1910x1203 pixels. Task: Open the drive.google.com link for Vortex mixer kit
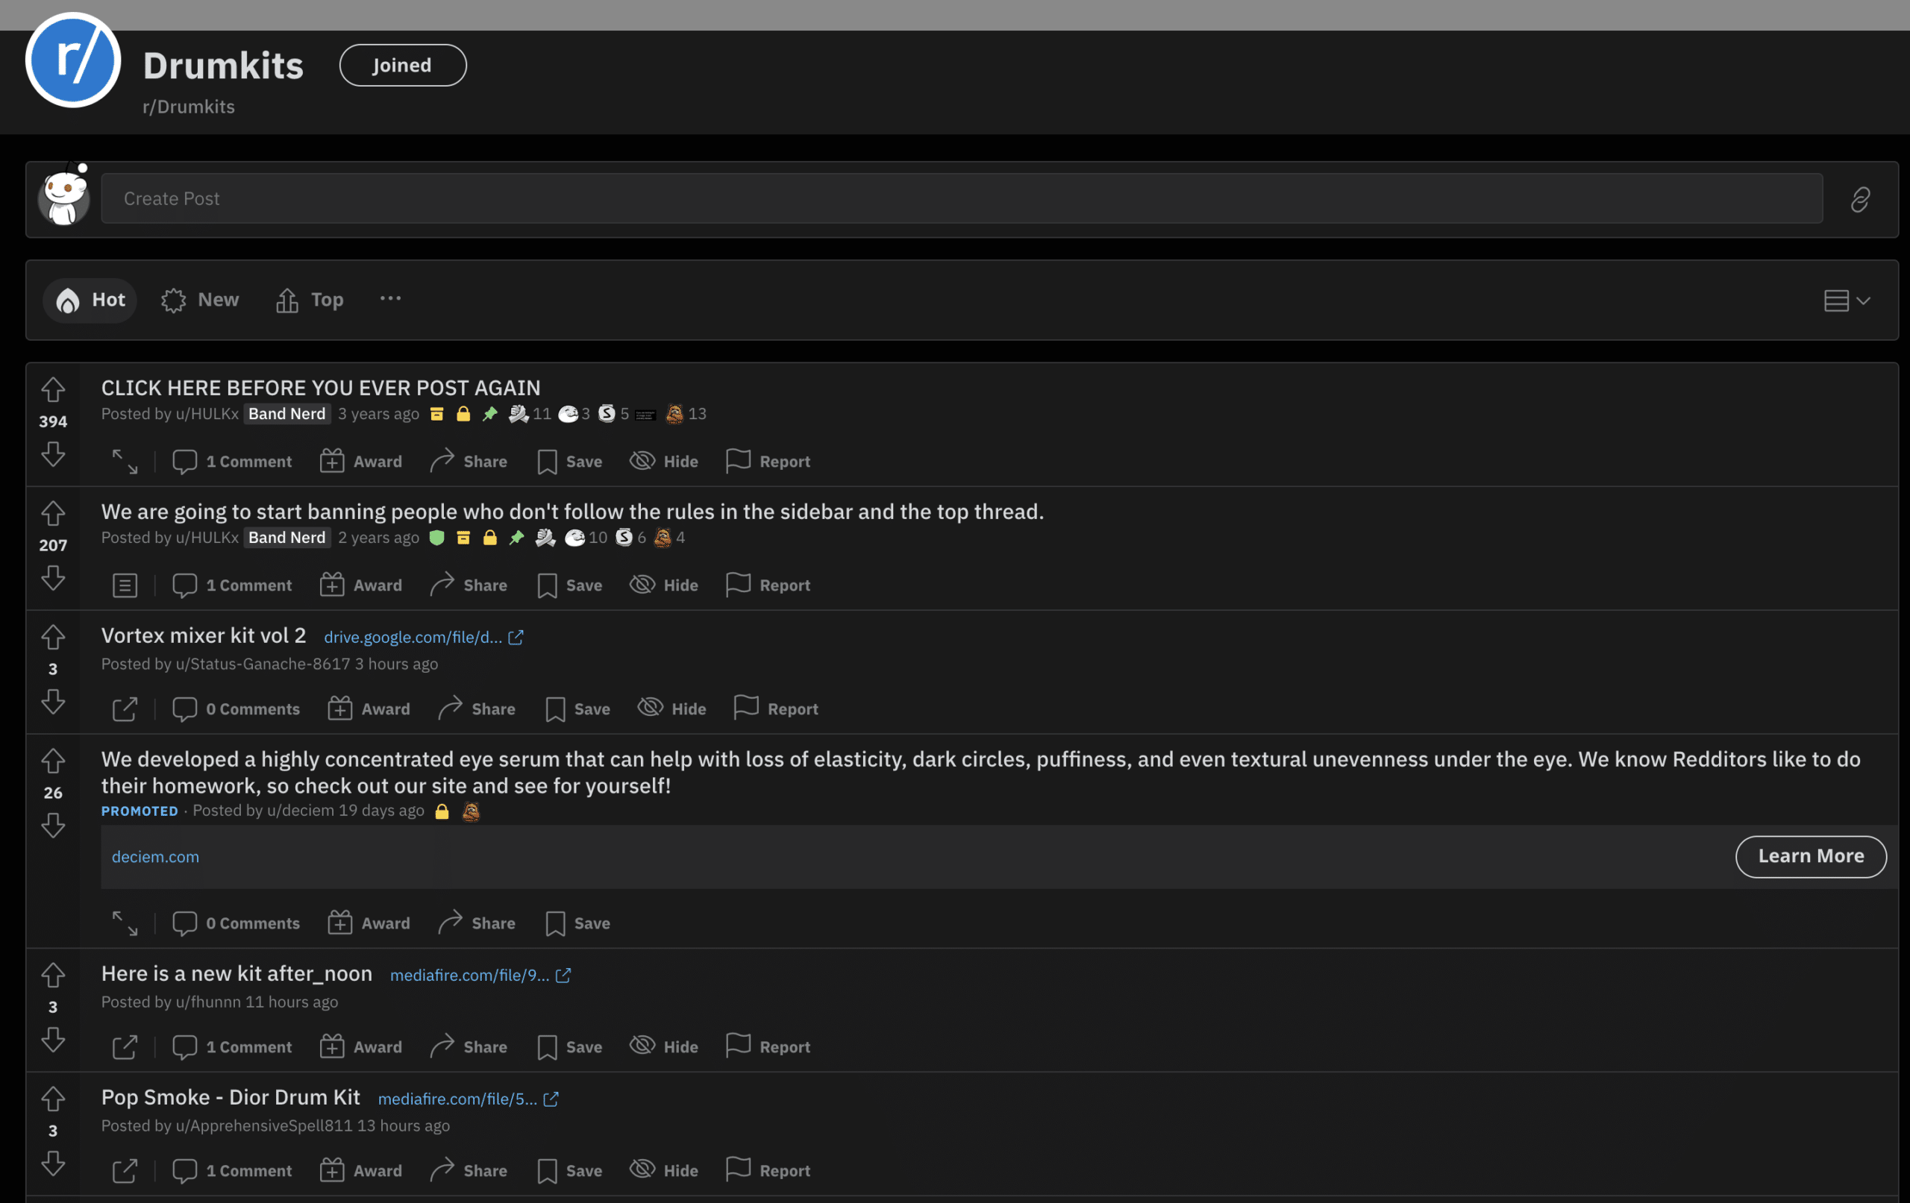coord(424,638)
